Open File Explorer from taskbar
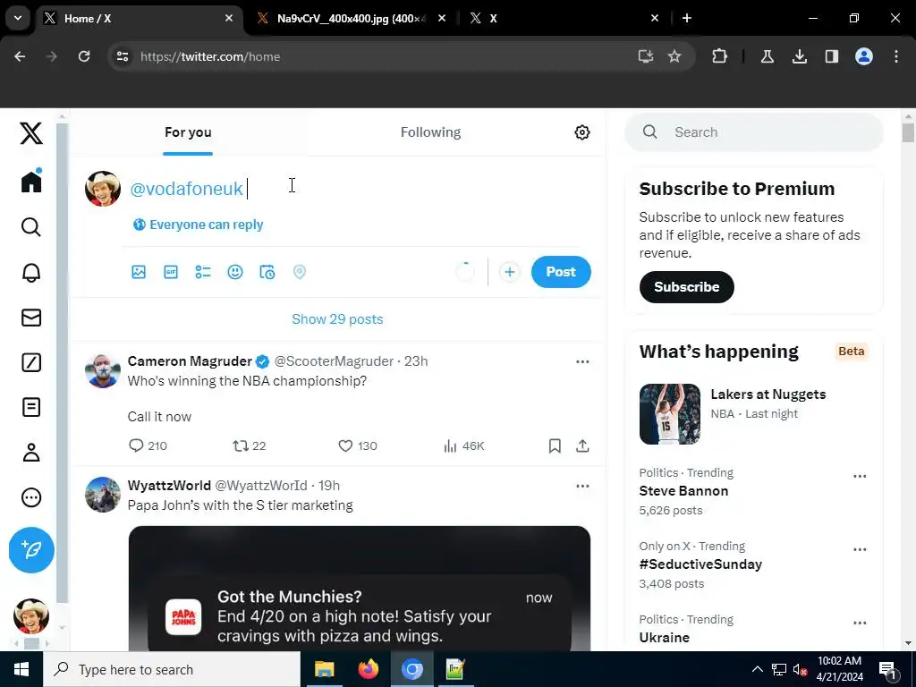 tap(324, 669)
